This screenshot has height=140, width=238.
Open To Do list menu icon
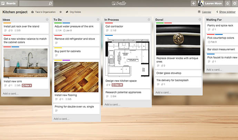pos(98,20)
